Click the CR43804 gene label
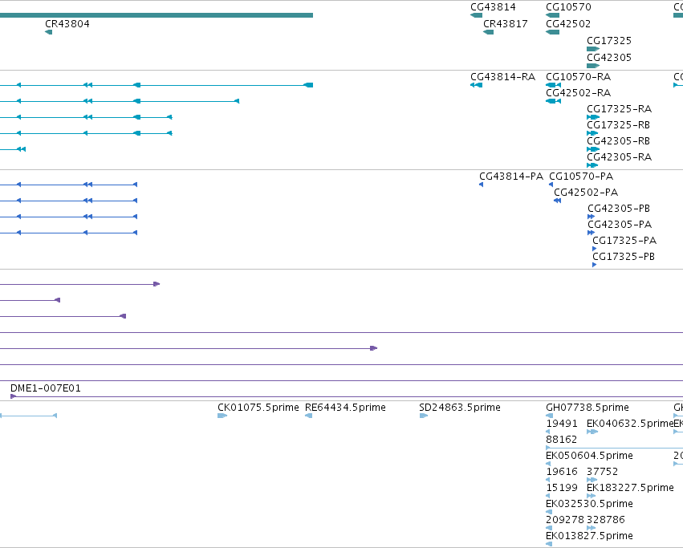 (67, 24)
